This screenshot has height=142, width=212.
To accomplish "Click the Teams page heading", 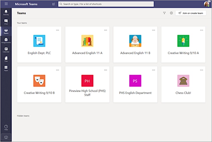I will pyautogui.click(x=21, y=13).
